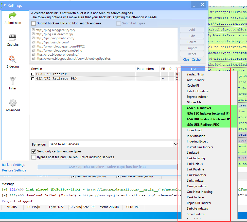Click the Settings window title bar icon
This screenshot has height=222, width=247.
coord(3,5)
